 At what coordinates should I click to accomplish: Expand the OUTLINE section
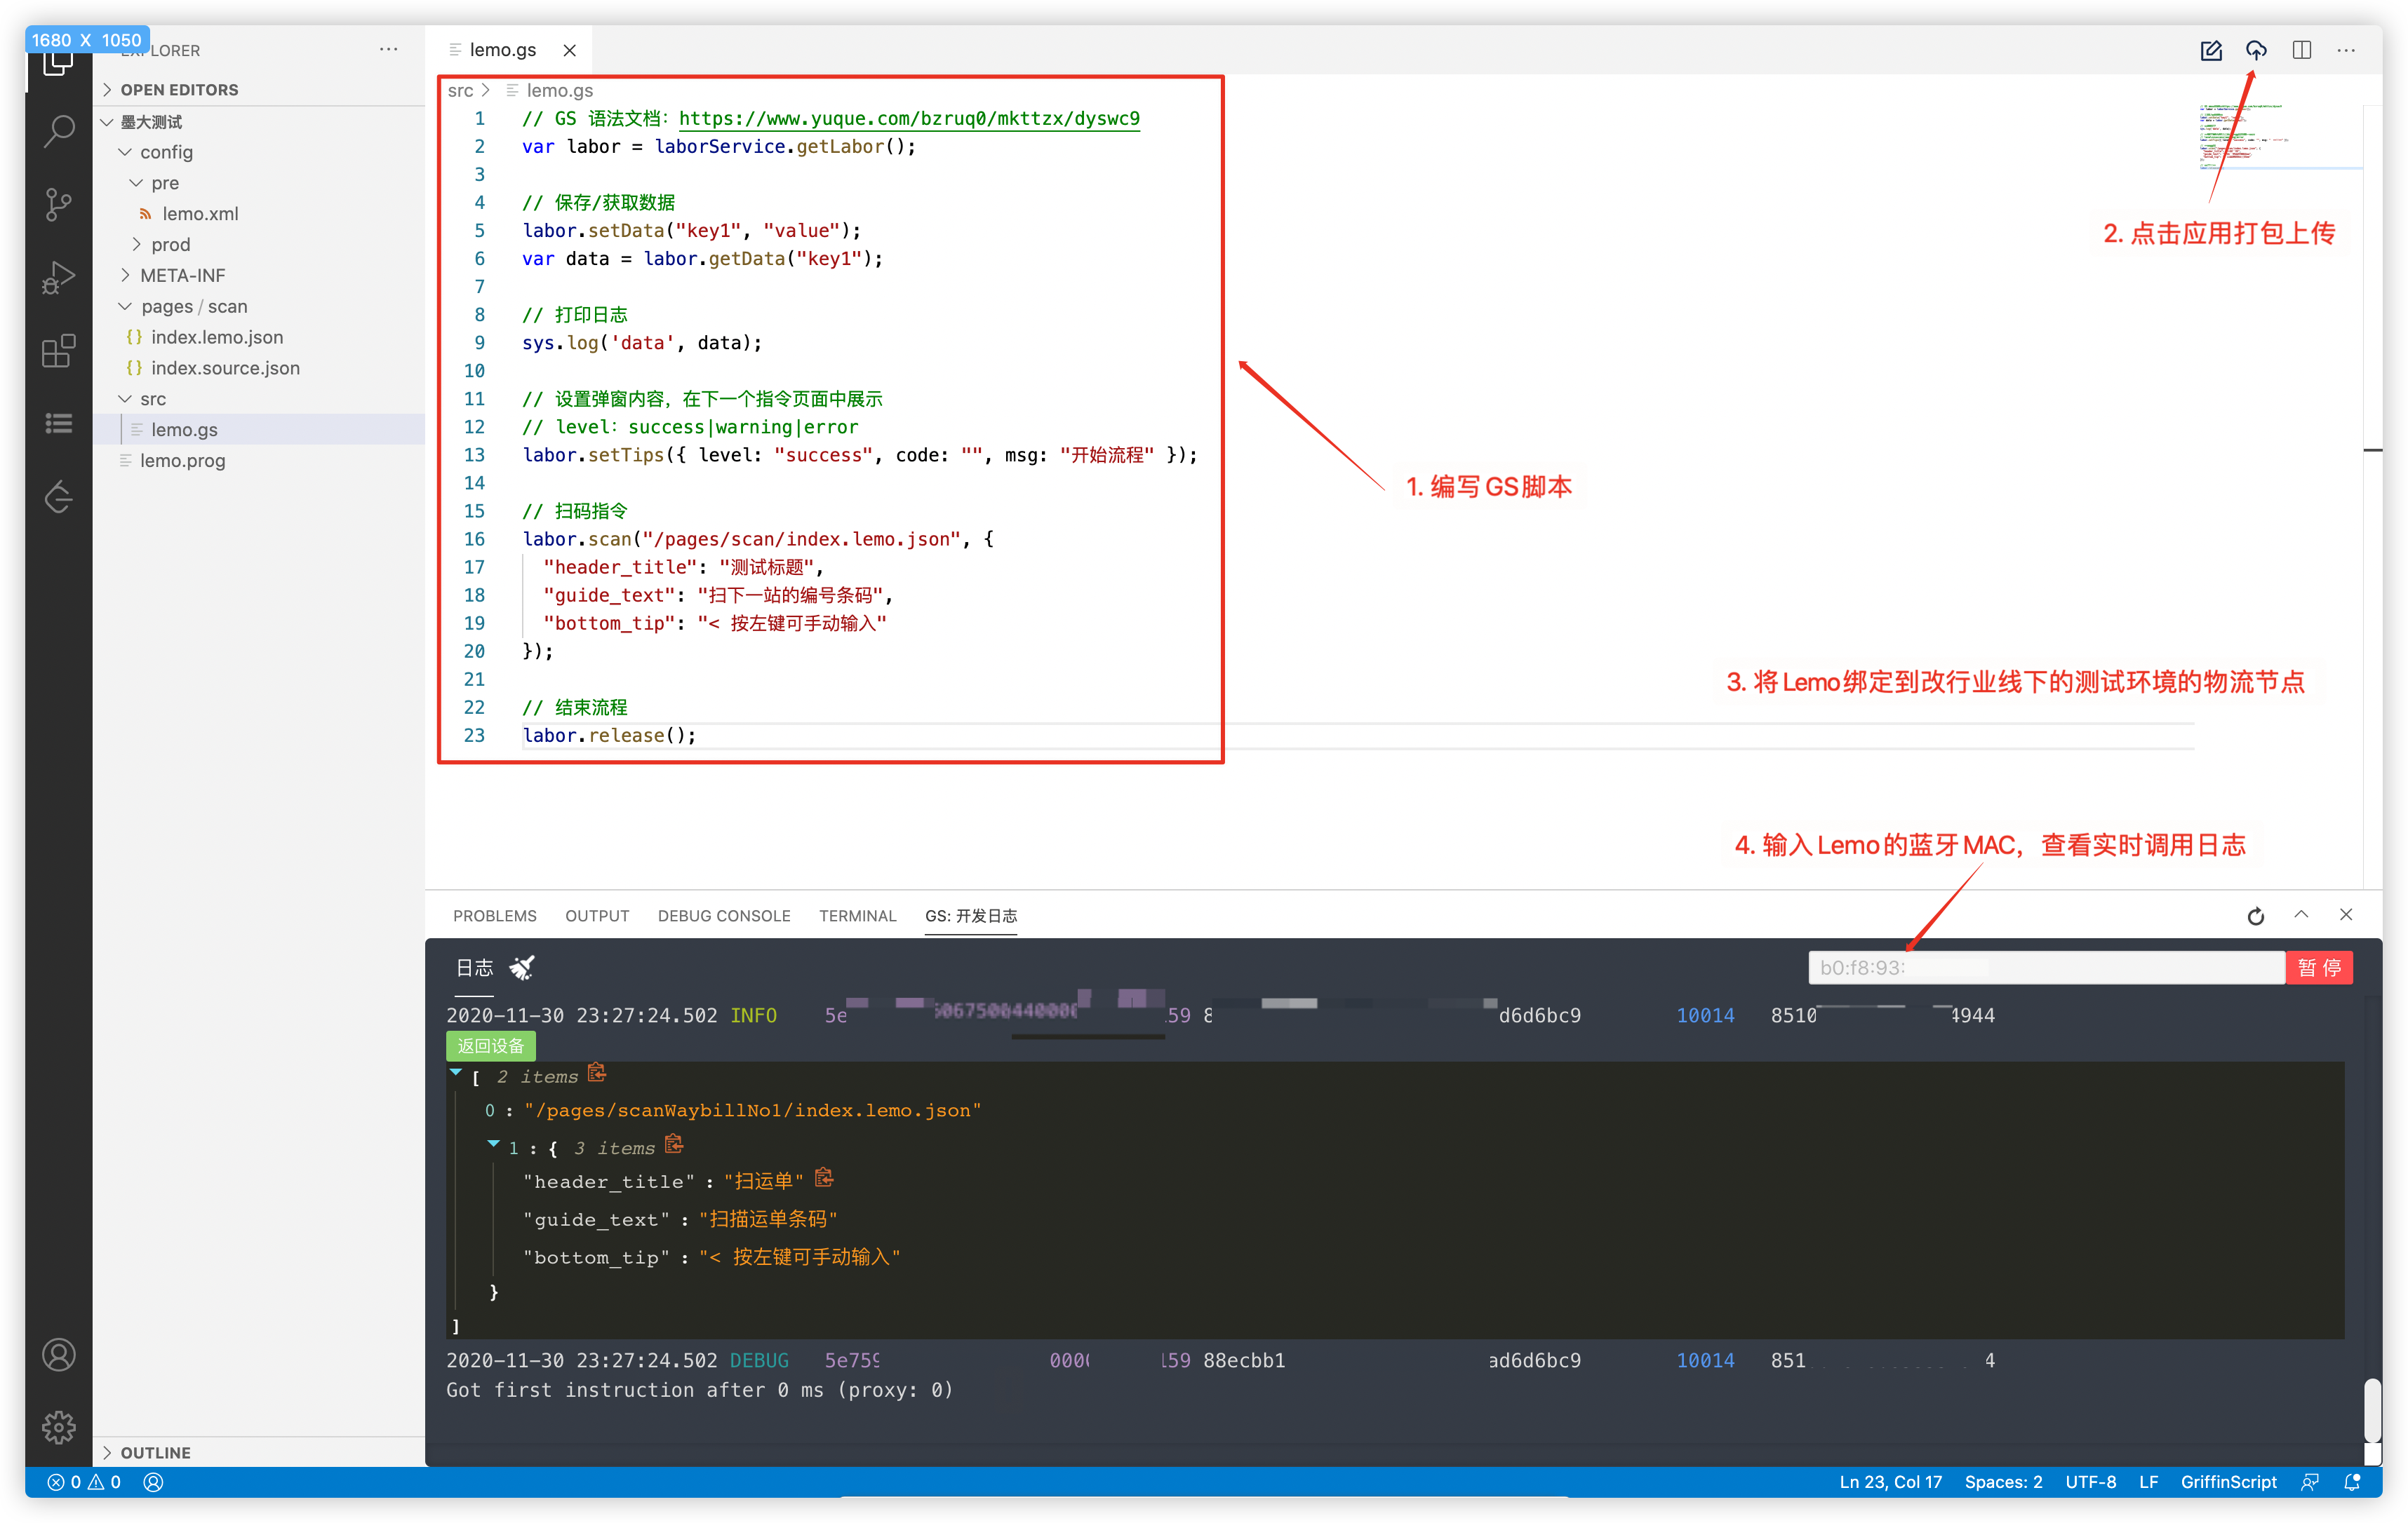tap(155, 1452)
